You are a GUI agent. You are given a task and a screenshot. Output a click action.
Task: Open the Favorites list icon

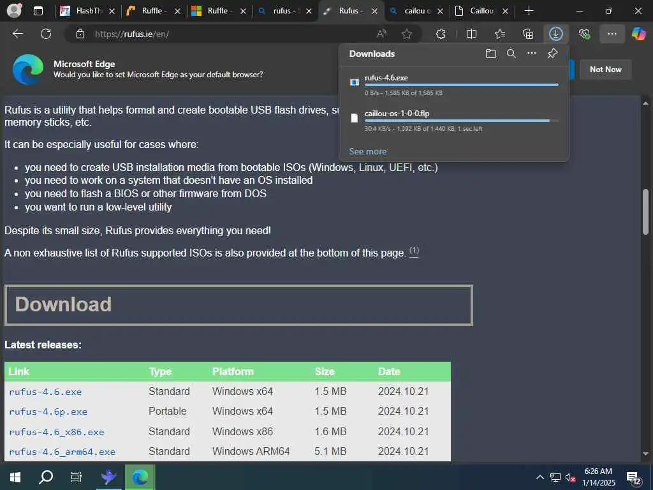click(500, 34)
